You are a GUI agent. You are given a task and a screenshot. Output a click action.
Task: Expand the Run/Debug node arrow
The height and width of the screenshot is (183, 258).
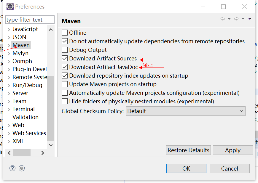coord(9,85)
